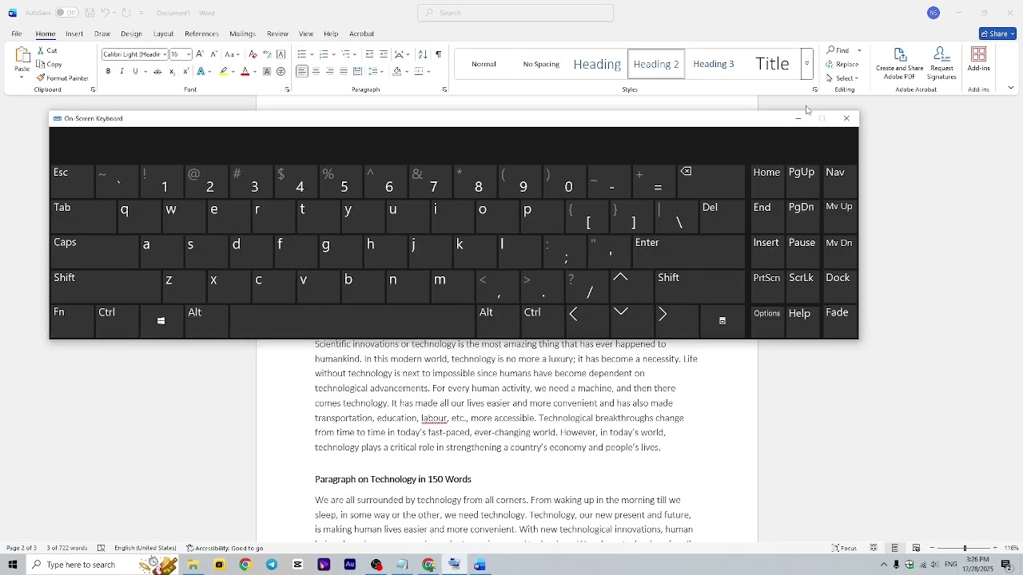The height and width of the screenshot is (575, 1023).
Task: Toggle the AutoSave switch
Action: click(66, 13)
